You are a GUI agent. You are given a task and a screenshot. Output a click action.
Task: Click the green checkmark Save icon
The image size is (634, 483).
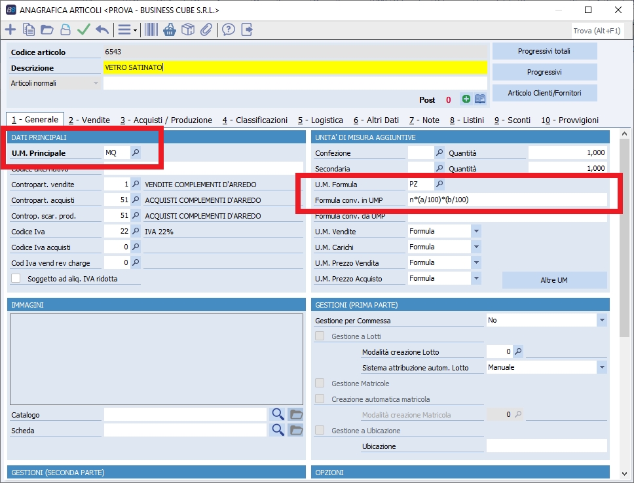click(x=83, y=29)
